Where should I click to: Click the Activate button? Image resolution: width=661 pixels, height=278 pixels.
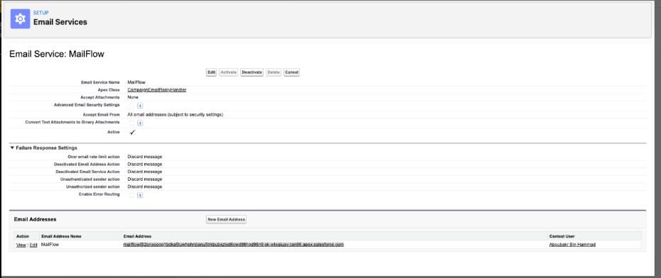pyautogui.click(x=229, y=72)
